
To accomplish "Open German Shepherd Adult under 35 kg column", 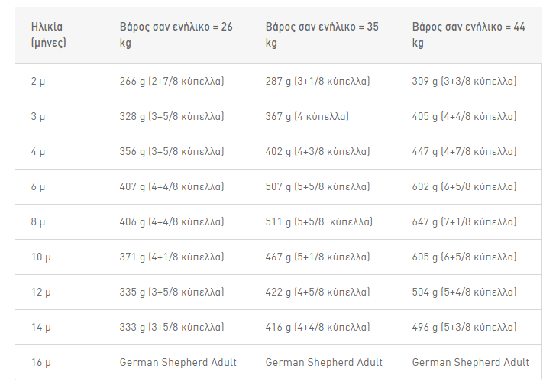I will (x=324, y=362).
